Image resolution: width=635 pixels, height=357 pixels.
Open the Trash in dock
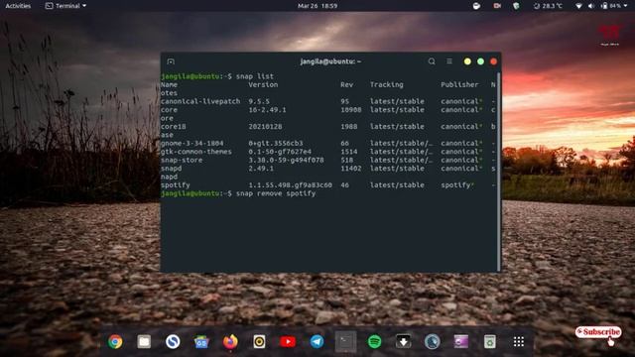click(489, 341)
